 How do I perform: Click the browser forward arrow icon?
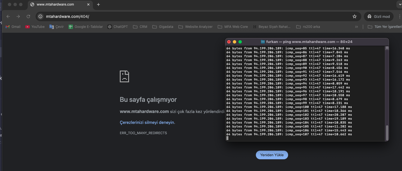18,16
